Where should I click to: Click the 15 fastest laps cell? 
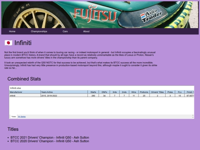[x=180, y=96]
